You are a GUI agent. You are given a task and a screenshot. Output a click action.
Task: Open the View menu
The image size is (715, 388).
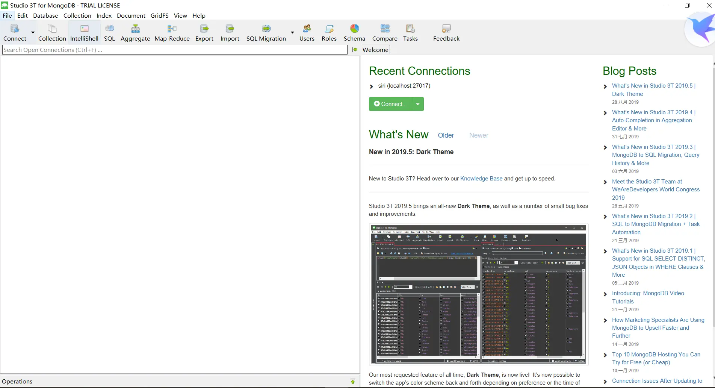(180, 15)
